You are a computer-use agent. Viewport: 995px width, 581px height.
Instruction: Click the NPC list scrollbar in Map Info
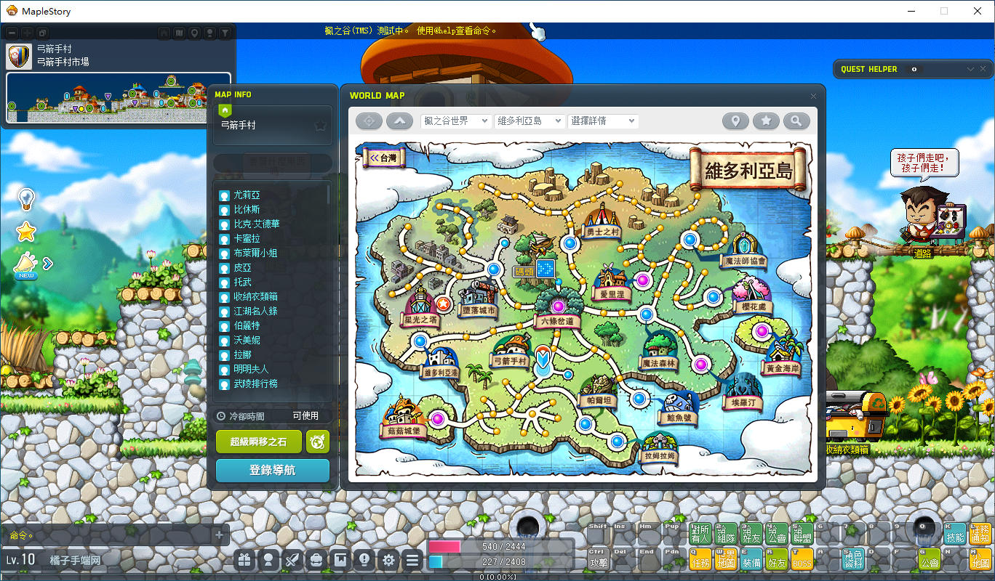click(329, 193)
